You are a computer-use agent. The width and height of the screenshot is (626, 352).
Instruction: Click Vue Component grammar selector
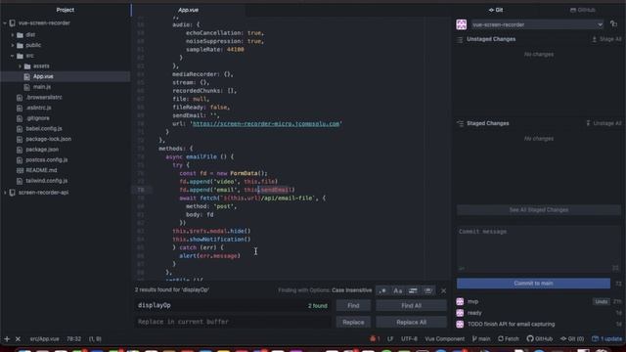(x=444, y=339)
